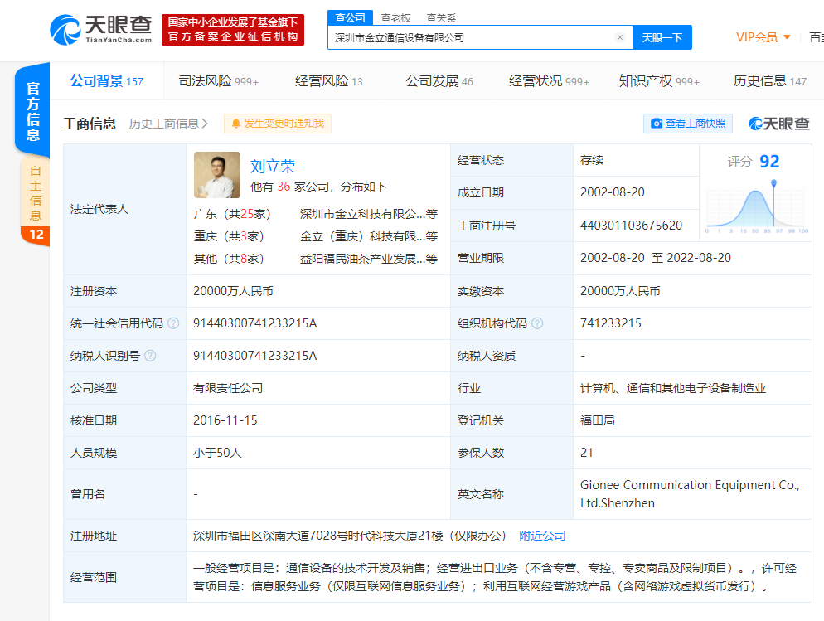The width and height of the screenshot is (824, 621).
Task: Clear the search box with X icon
Action: tap(619, 37)
